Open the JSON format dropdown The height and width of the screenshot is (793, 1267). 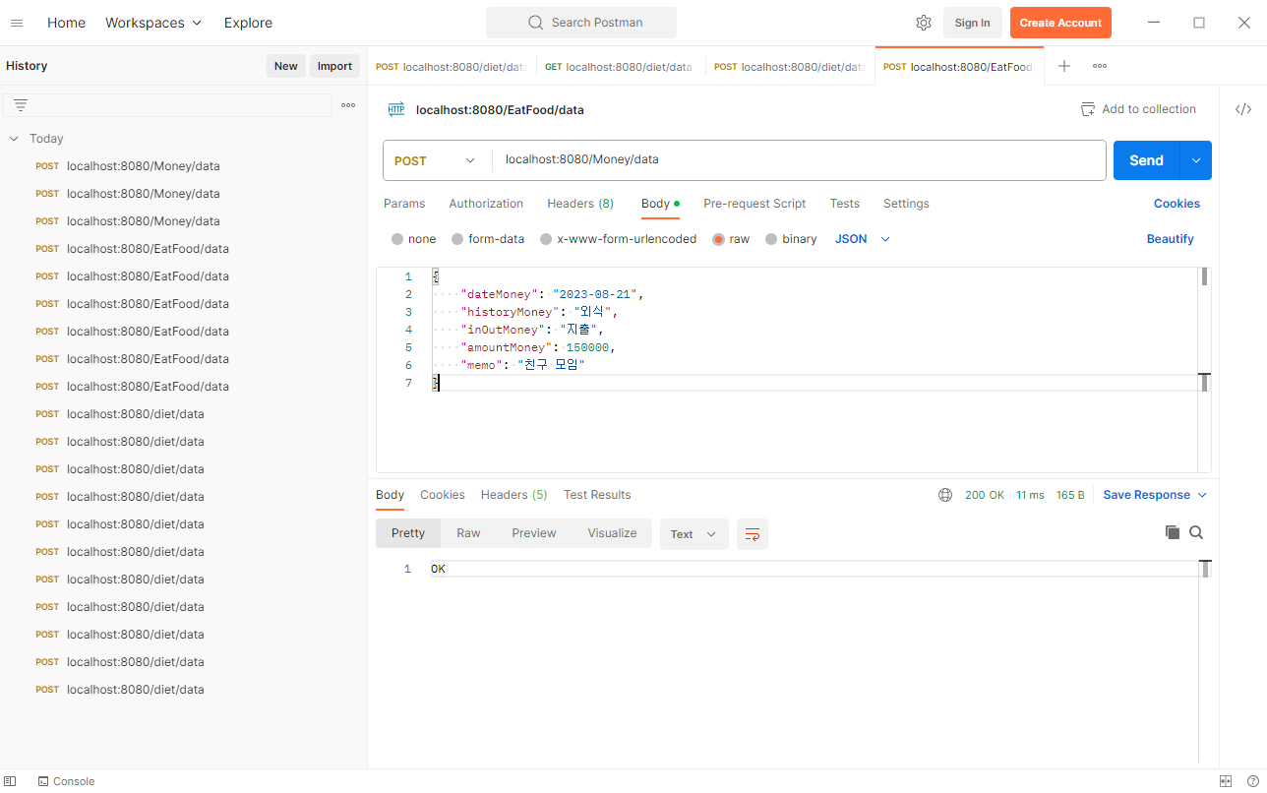tap(863, 239)
